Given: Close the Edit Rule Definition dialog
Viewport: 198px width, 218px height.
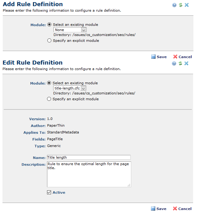Looking at the screenshot, I should (x=187, y=63).
